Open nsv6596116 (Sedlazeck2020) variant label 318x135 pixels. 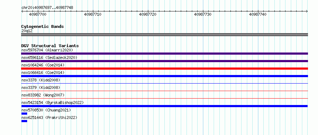click(x=49, y=57)
